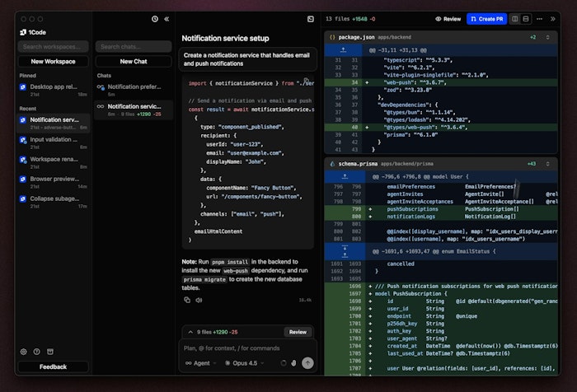Screen dimensions: 577x392
Task: Send message with arrow button
Action: click(x=307, y=363)
